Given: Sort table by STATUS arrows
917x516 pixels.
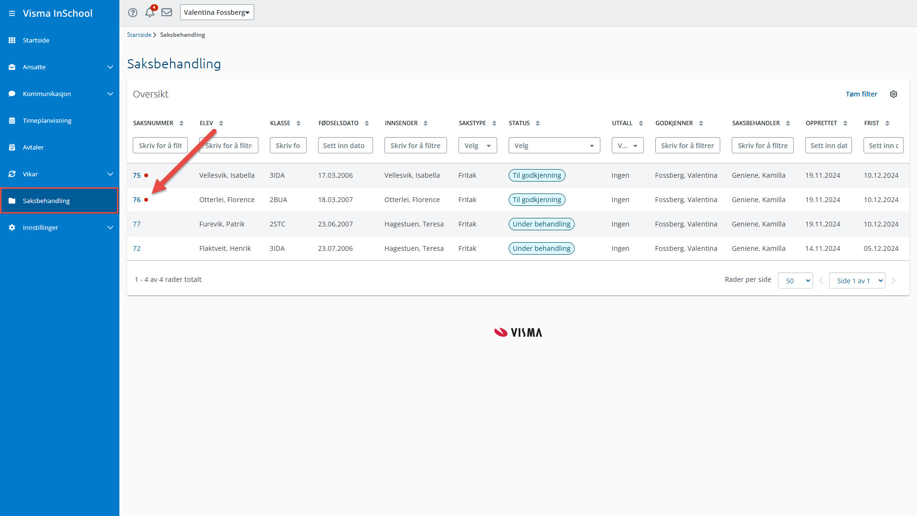Looking at the screenshot, I should tap(538, 123).
